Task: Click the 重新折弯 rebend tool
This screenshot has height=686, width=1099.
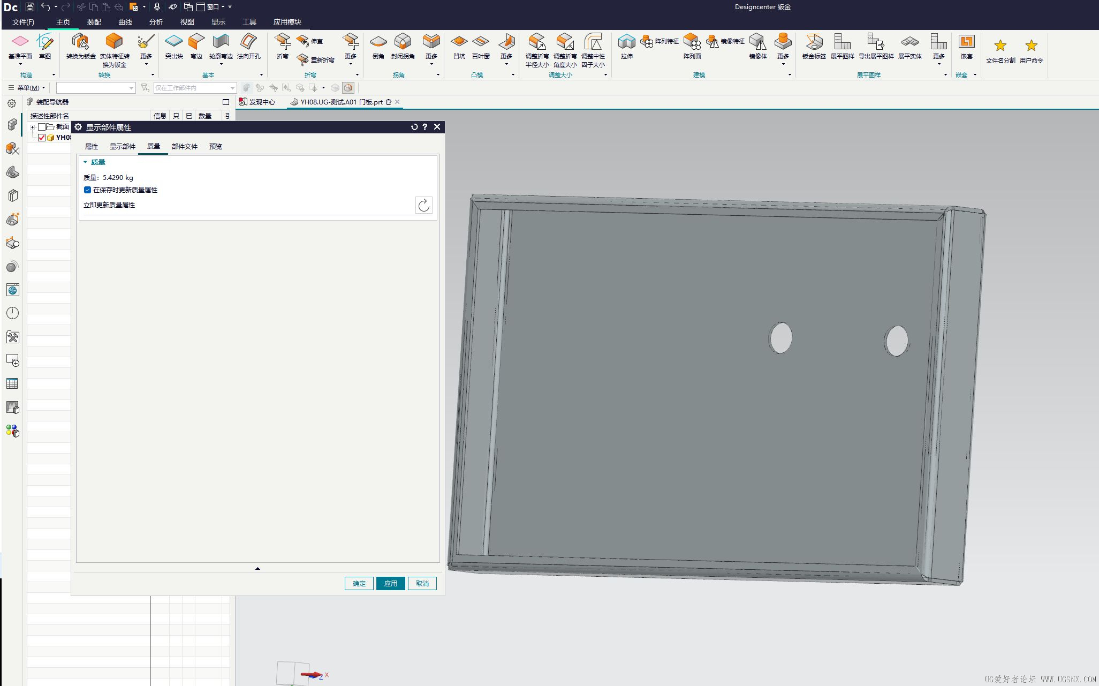Action: [x=316, y=59]
